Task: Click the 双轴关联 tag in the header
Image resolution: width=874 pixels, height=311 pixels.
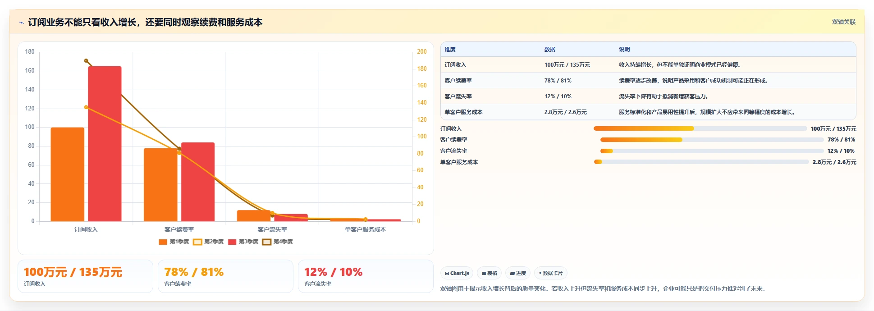Action: pos(843,22)
